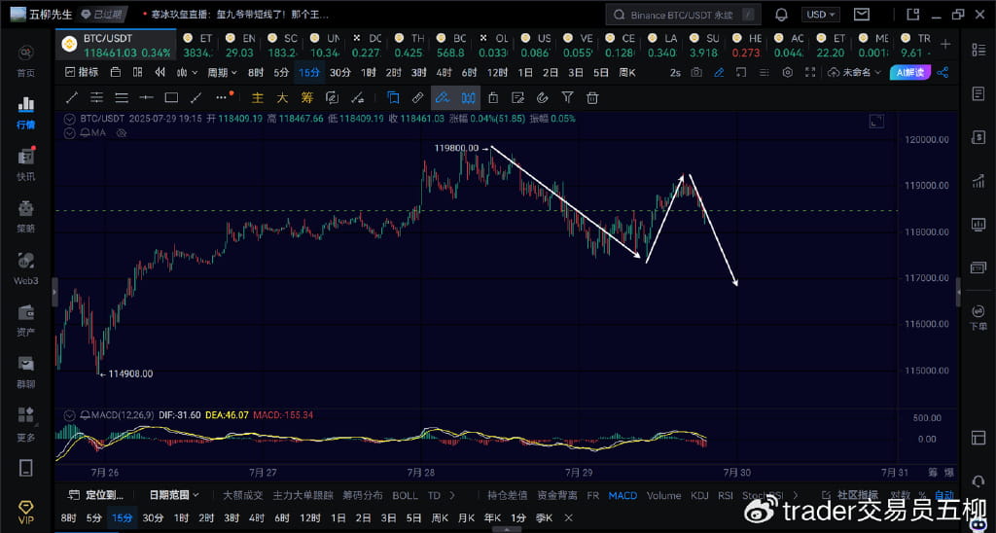Collapse the BTC/USDT info row chevron

click(70, 119)
